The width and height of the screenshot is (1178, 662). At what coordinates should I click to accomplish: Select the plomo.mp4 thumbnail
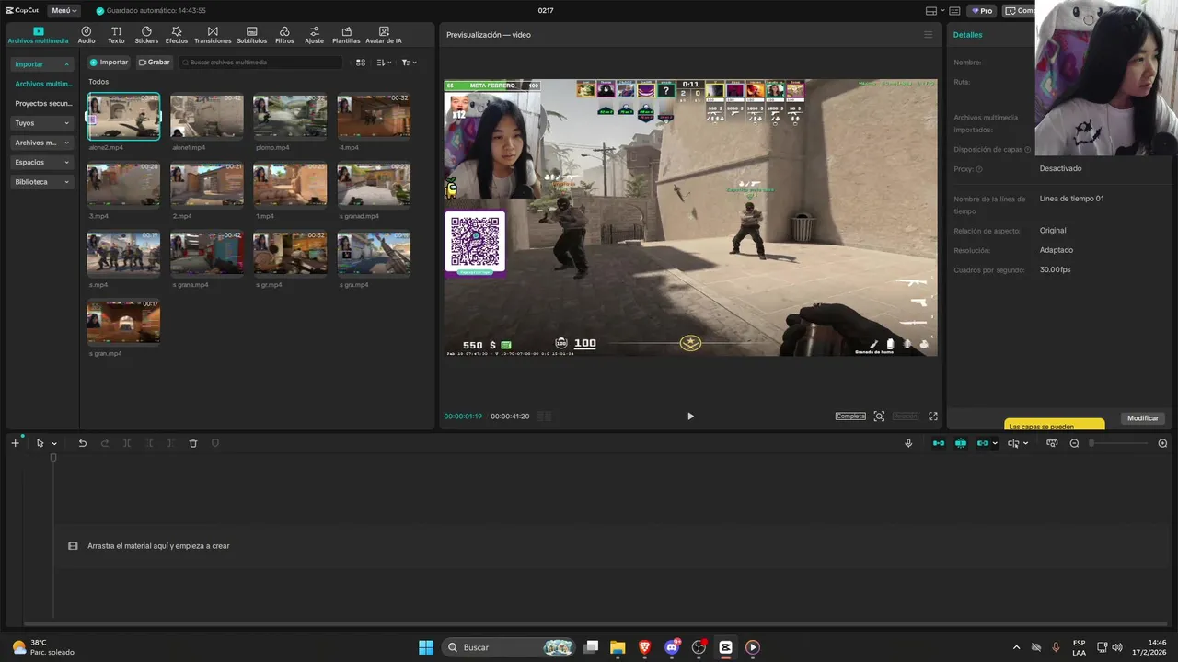(290, 116)
